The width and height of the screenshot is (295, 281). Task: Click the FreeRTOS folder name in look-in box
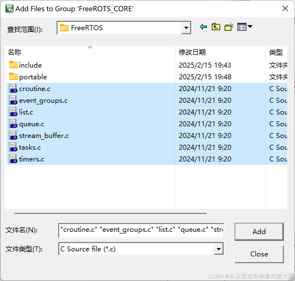pos(87,28)
